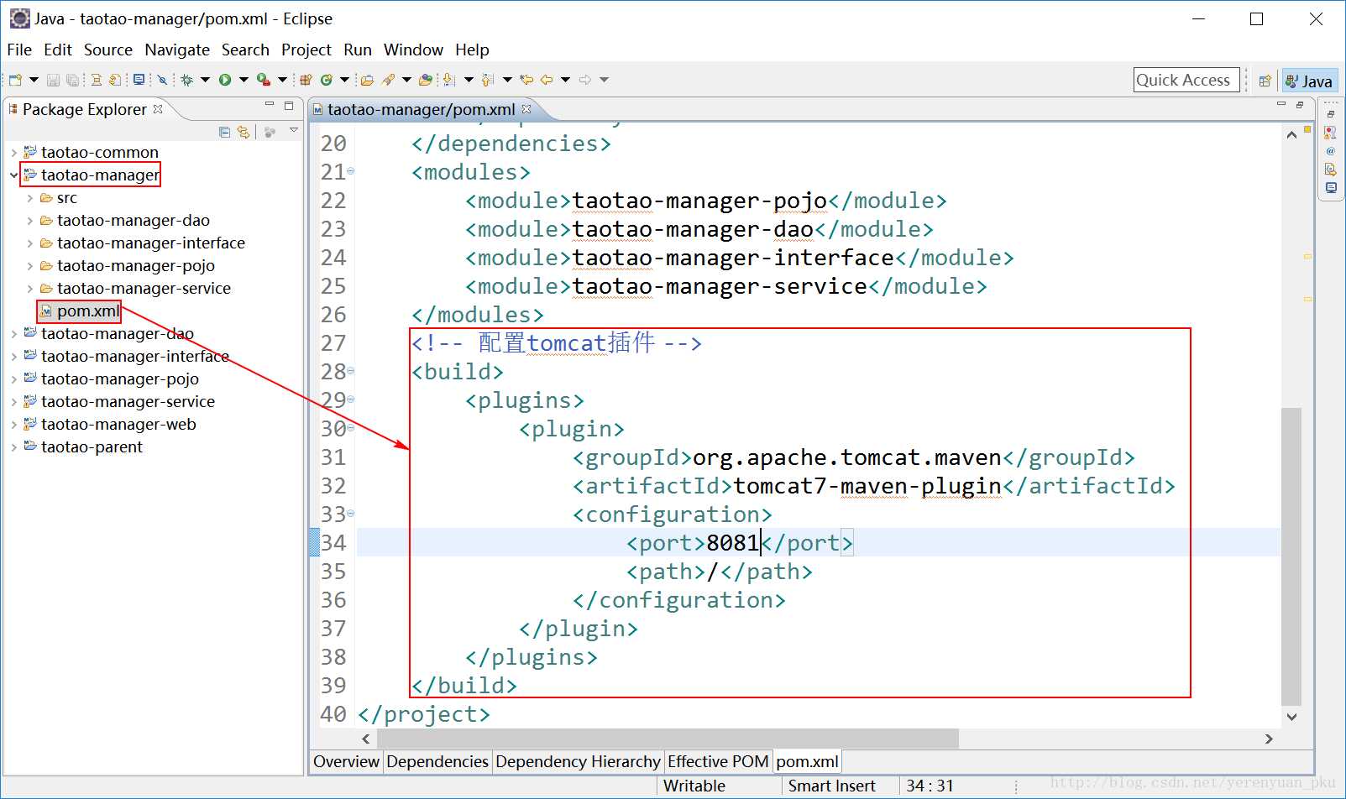Expand the taotao-common project
The width and height of the screenshot is (1346, 799).
(x=14, y=153)
